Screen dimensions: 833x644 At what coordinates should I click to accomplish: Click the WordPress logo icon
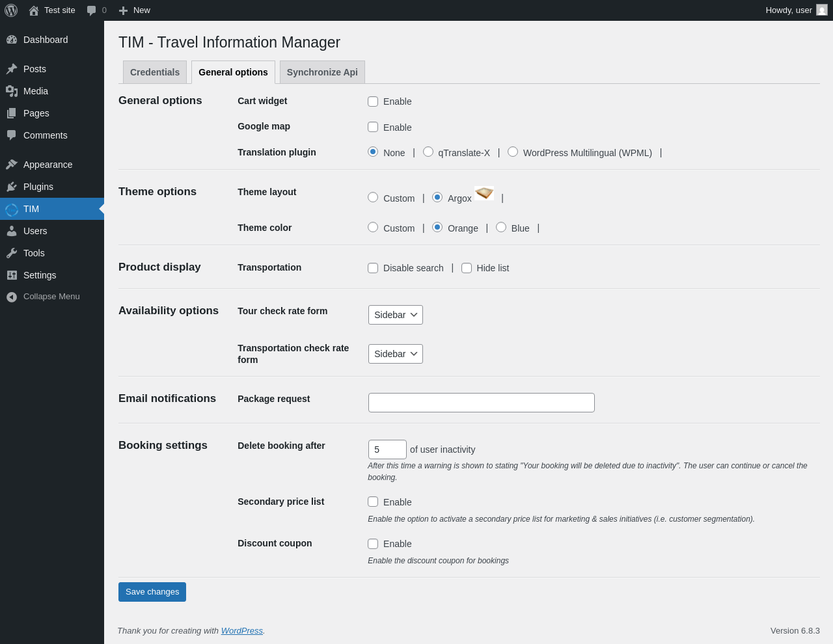coord(11,10)
